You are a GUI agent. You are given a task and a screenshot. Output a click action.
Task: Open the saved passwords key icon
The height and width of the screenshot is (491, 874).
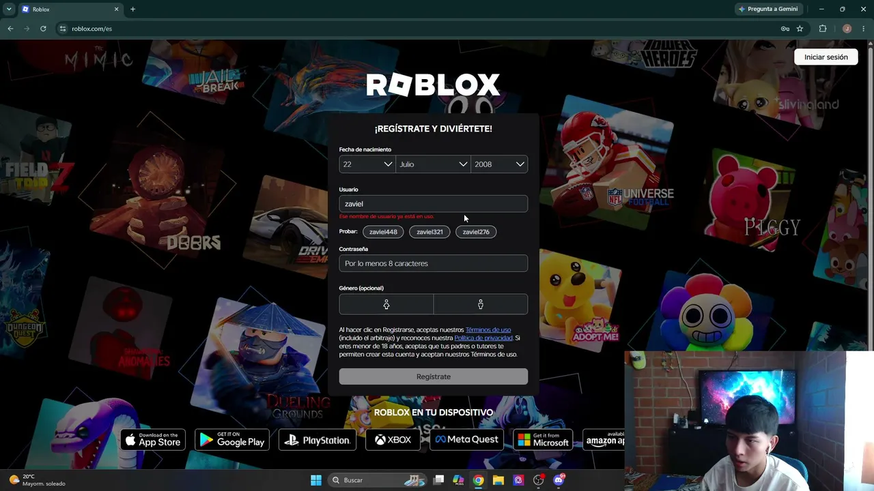[x=785, y=29]
